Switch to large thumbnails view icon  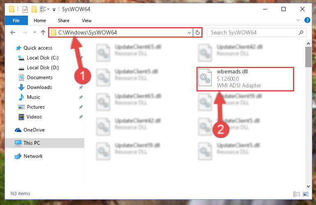point(306,194)
